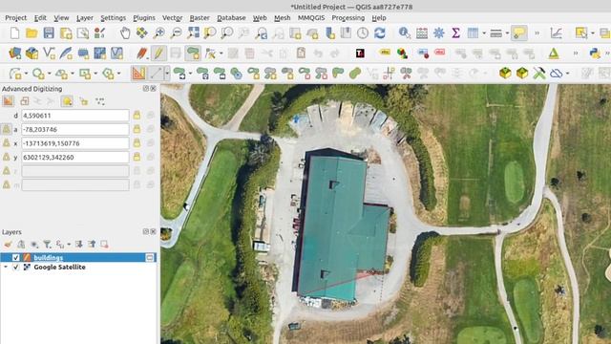
Task: Toggle relative x coordinate button
Action: pyautogui.click(x=7, y=143)
